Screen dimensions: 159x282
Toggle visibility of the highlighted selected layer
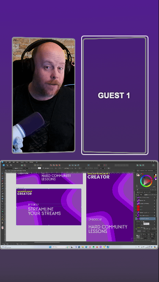[154, 218]
